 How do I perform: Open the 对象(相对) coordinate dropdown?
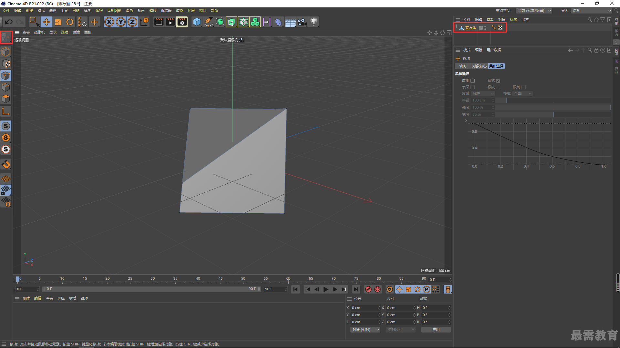(x=365, y=330)
